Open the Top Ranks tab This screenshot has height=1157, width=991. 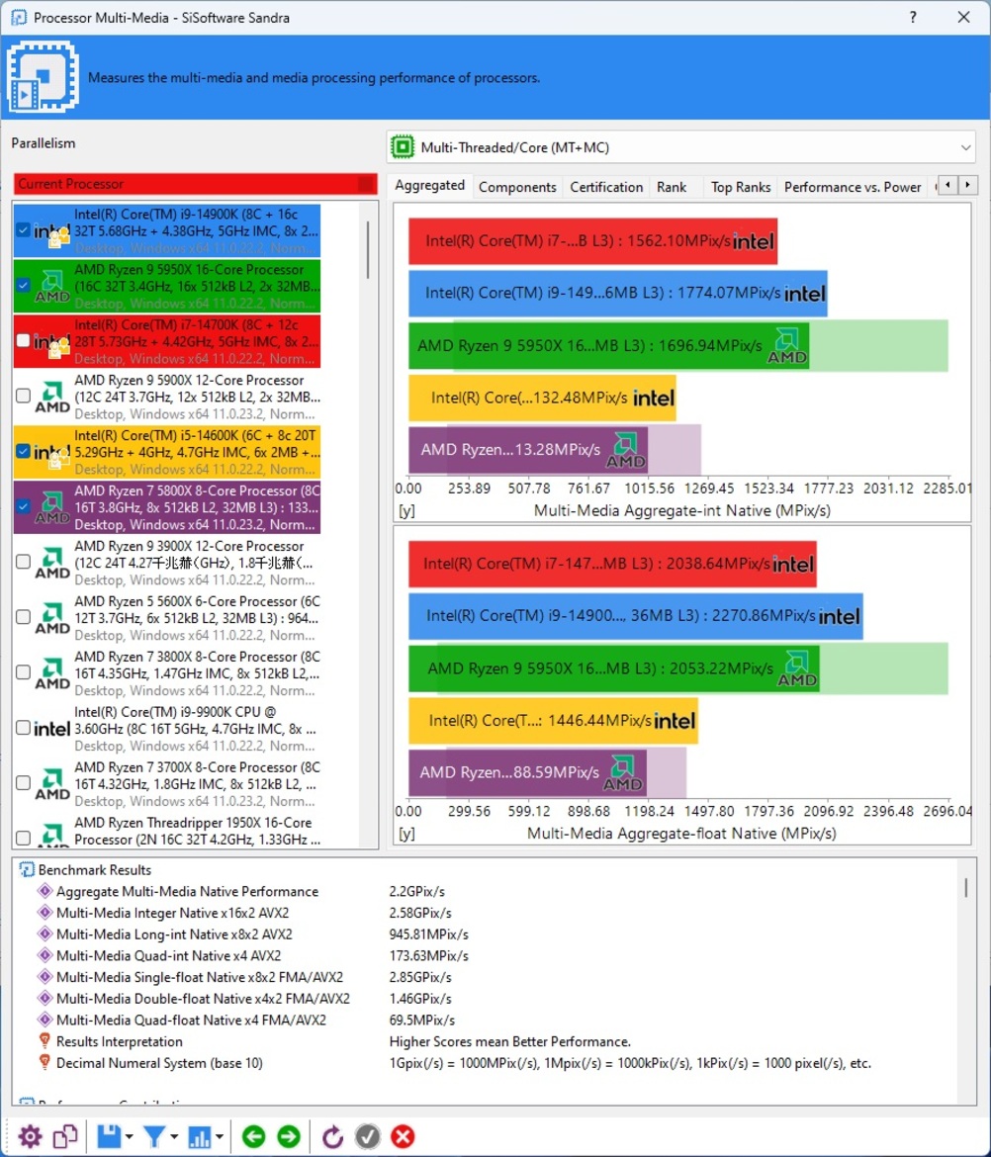pyautogui.click(x=741, y=188)
